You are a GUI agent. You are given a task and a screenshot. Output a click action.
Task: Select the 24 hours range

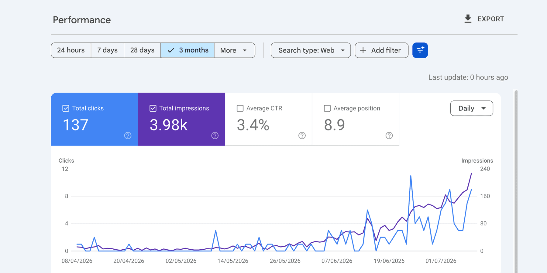click(71, 50)
